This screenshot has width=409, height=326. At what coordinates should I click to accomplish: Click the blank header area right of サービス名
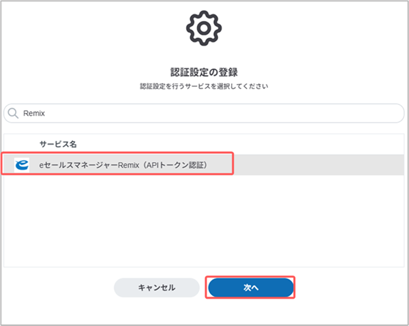coord(239,145)
